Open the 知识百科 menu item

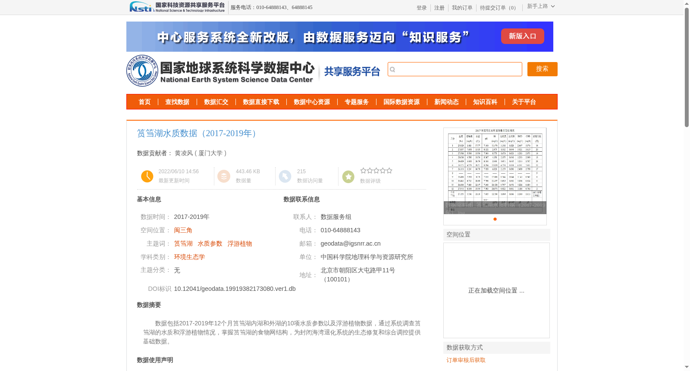coord(485,102)
